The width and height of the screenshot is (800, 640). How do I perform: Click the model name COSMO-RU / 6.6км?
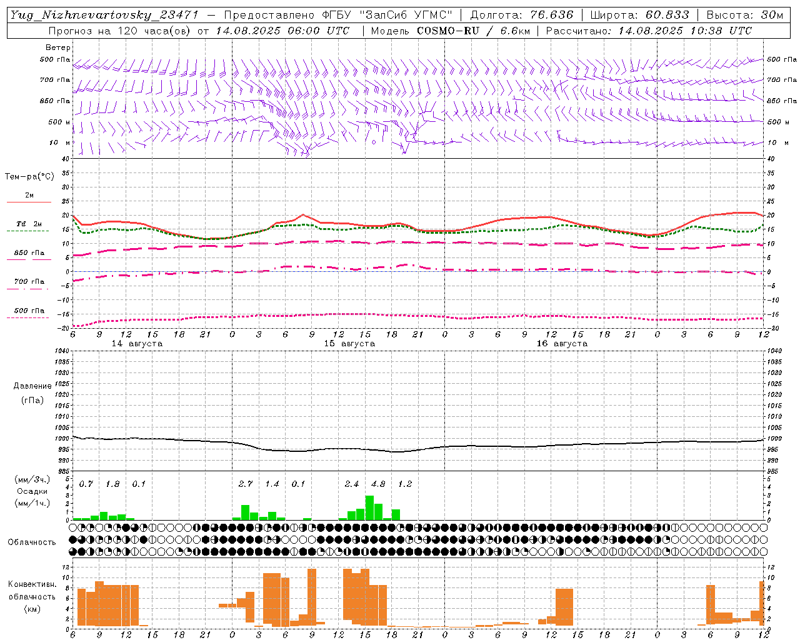click(x=473, y=31)
